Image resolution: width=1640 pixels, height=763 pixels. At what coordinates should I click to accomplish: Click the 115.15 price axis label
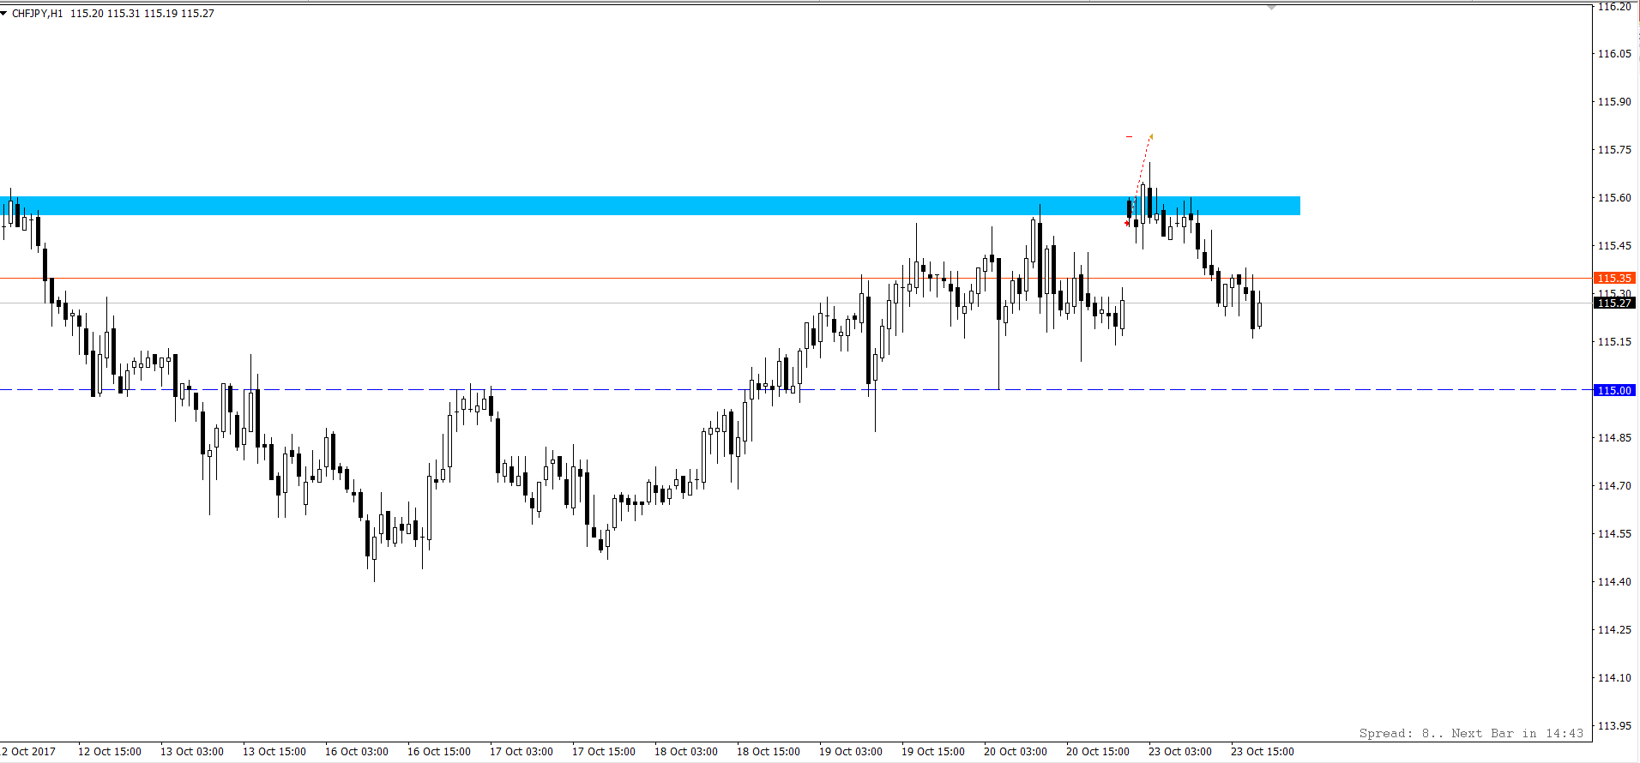(x=1613, y=341)
